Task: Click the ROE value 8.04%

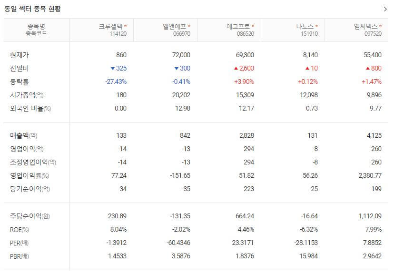Action: click(118, 229)
